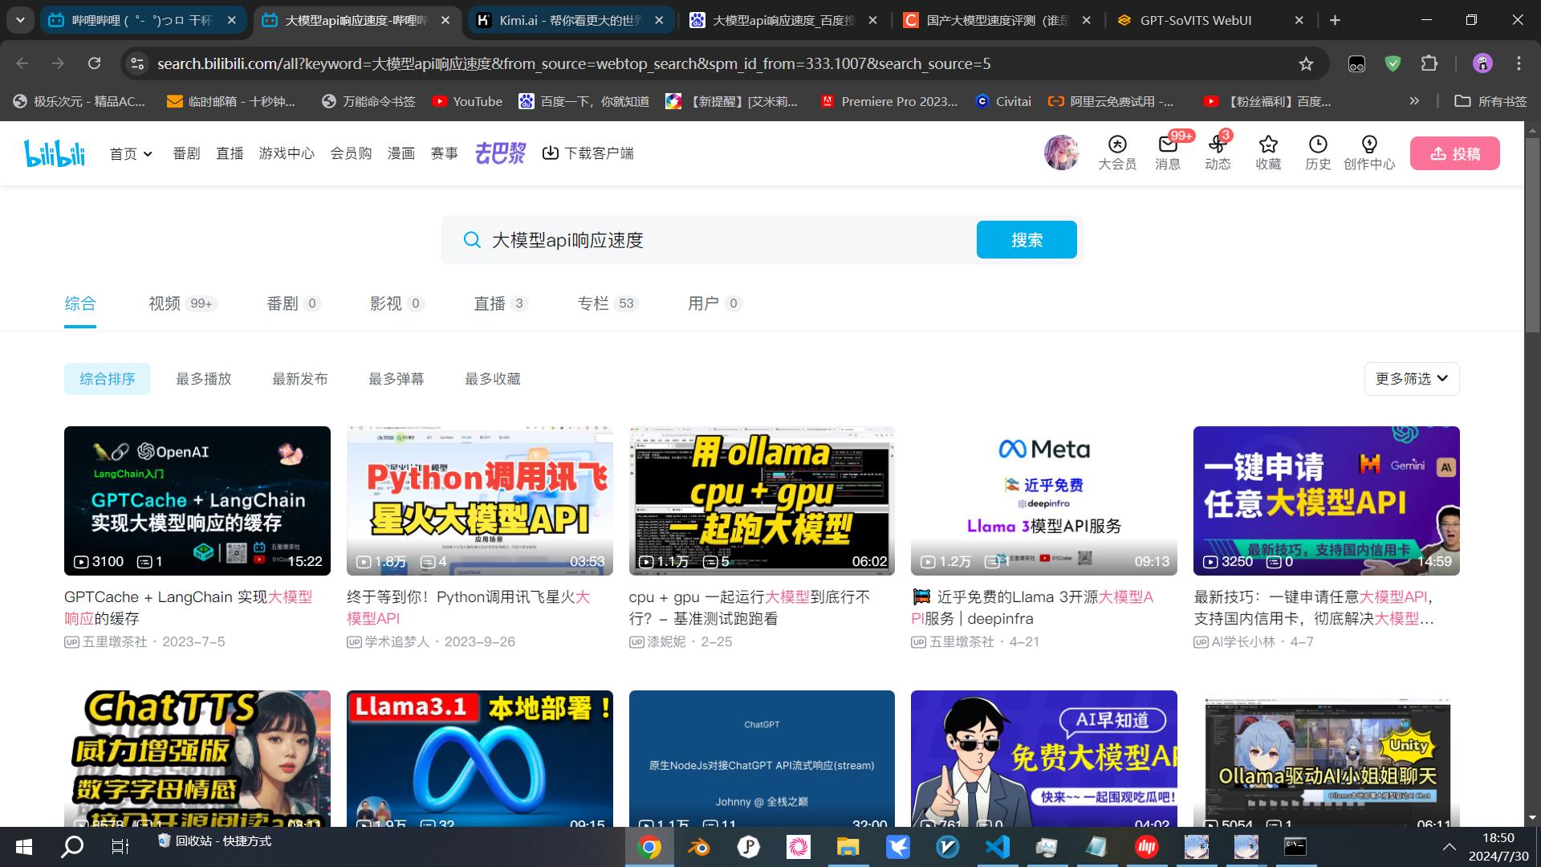This screenshot has width=1541, height=867.
Task: Open the 会员购 header nav link
Action: [351, 153]
